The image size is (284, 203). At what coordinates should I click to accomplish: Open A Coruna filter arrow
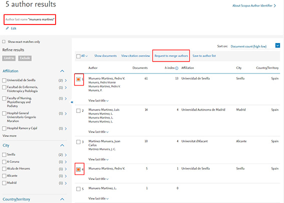66,162
